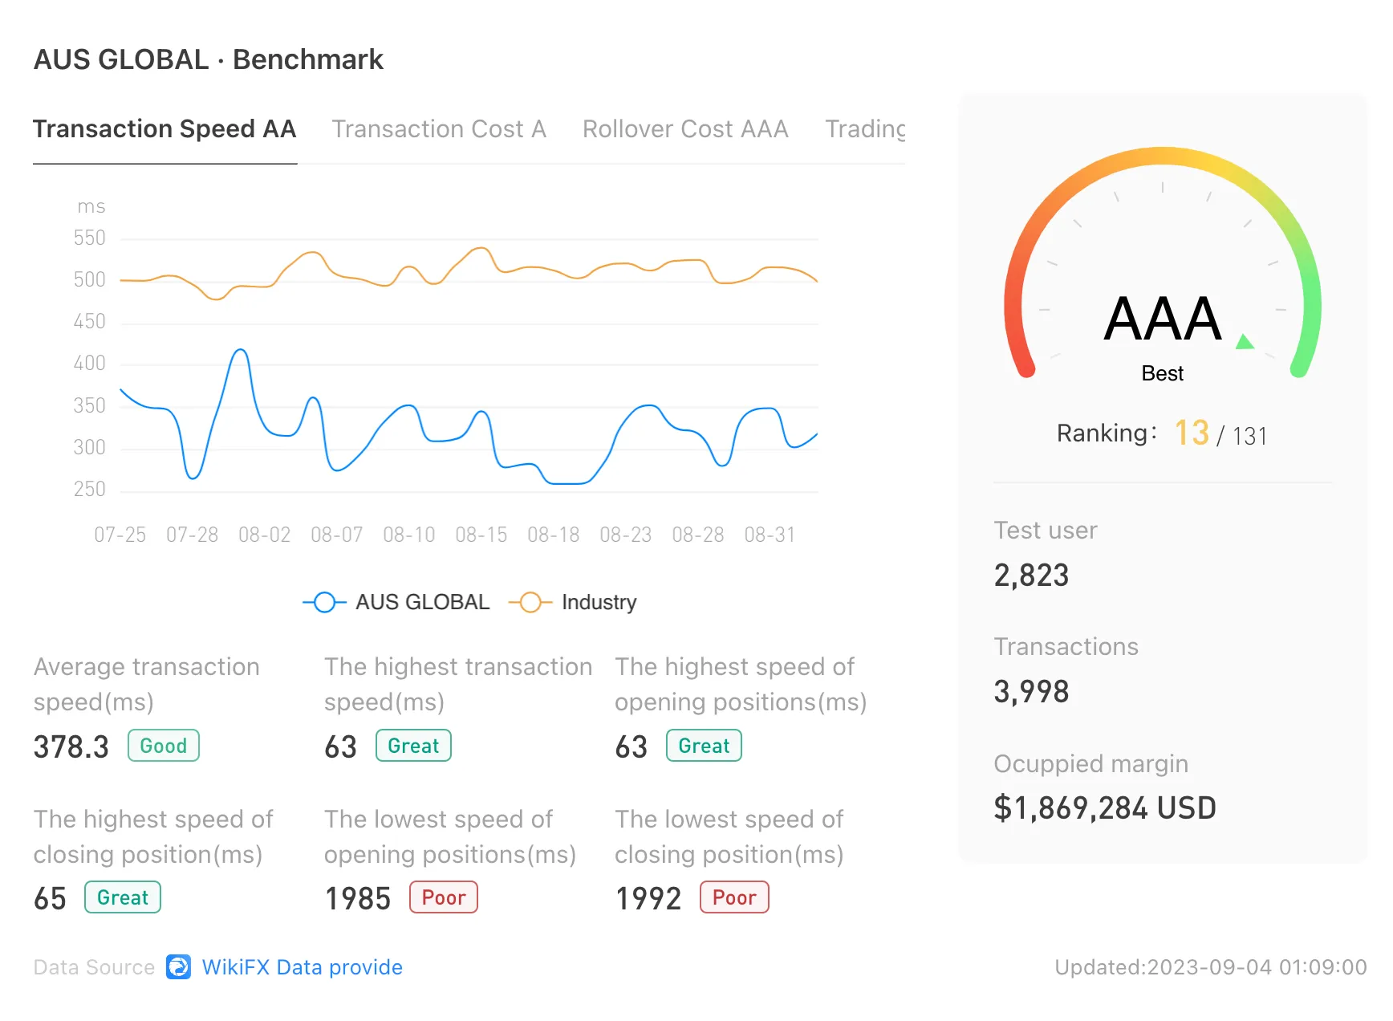Click the AAA rating text in gauge
1393x1021 pixels.
pos(1163,319)
